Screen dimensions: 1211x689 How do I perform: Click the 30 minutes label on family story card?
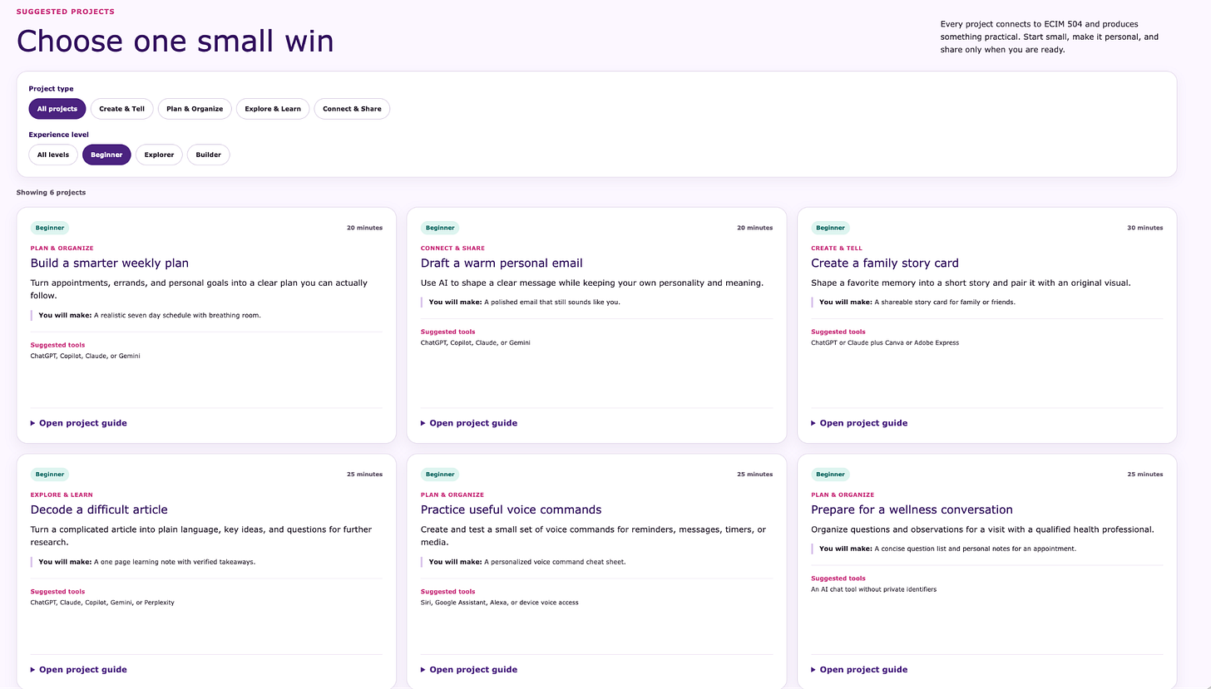(1145, 228)
